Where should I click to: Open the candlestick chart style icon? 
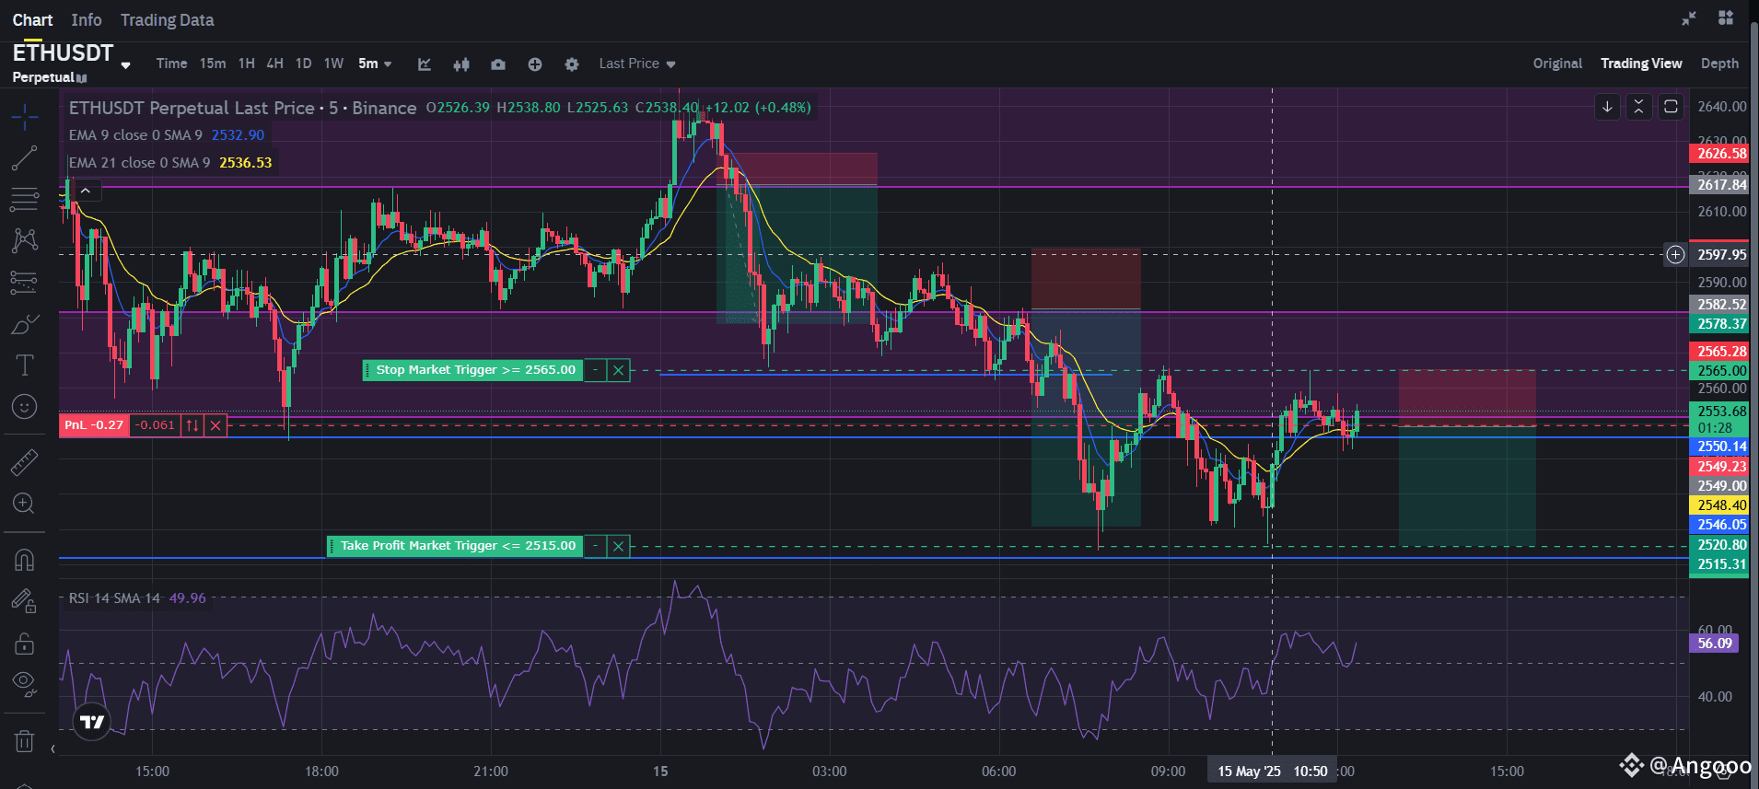pos(461,64)
